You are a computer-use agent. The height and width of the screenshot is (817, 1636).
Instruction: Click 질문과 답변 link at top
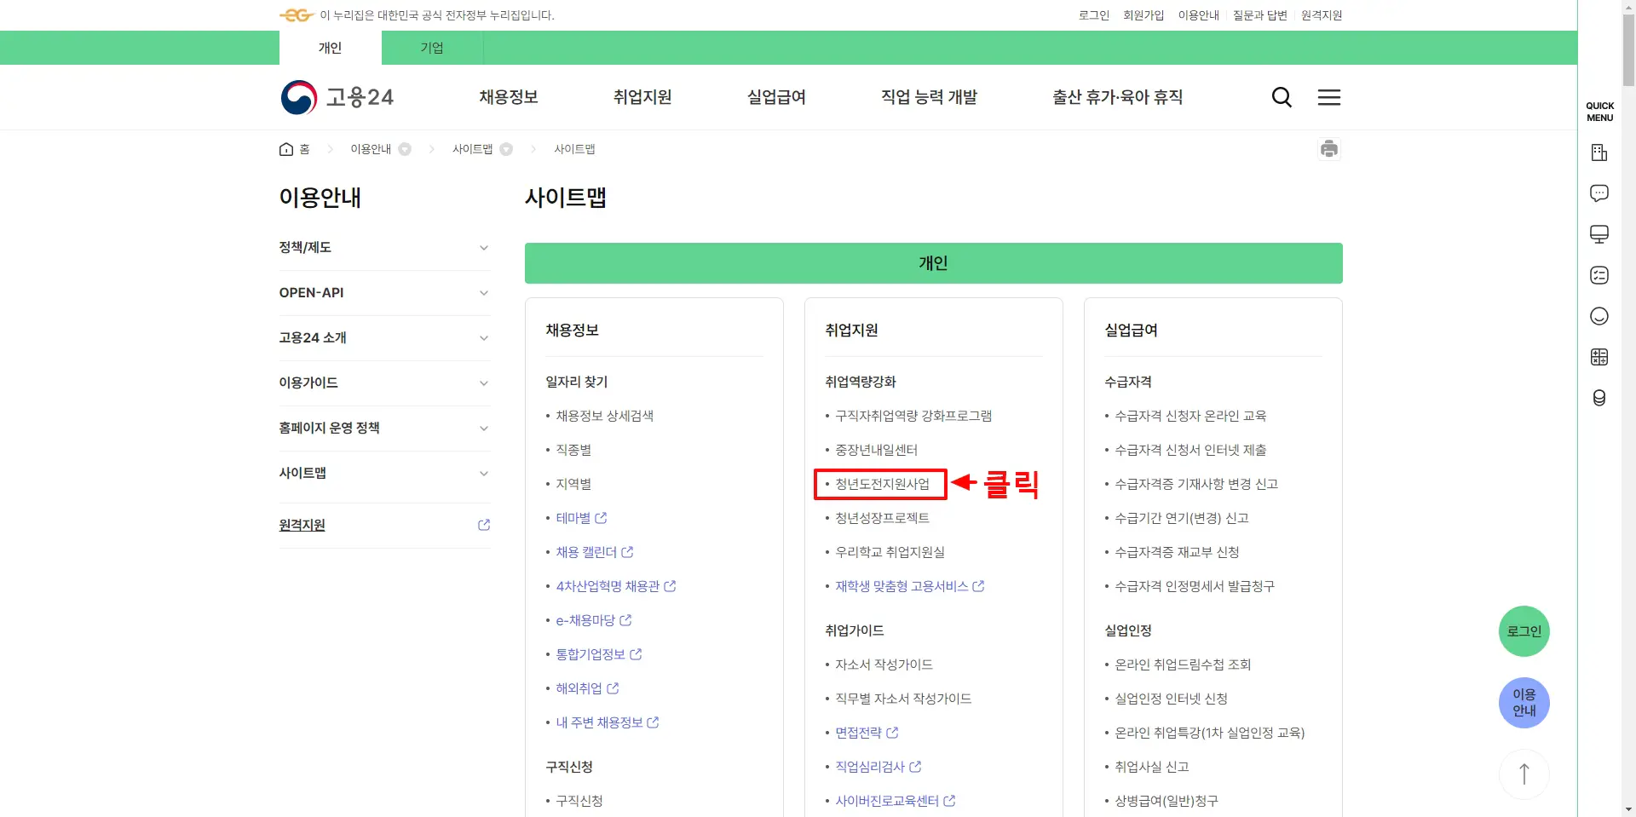(x=1259, y=15)
